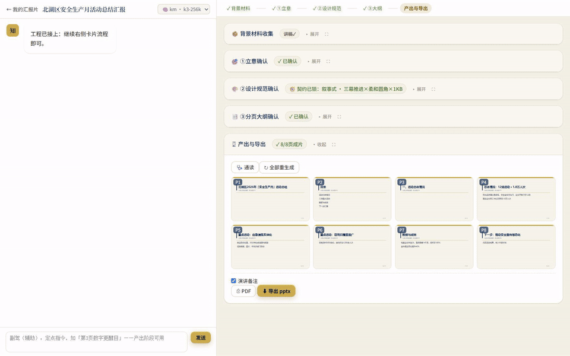Open fullscreen for ②设计规范确认 card
The width and height of the screenshot is (570, 356).
click(x=433, y=89)
